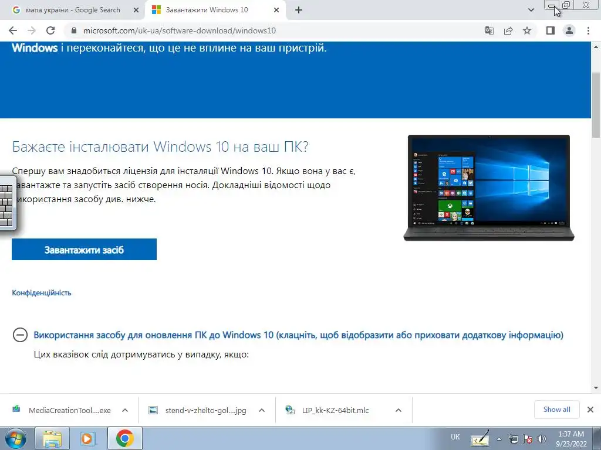Click the Бажаєте інсталювати Windows 10 heading
601x450 pixels.
tap(160, 146)
